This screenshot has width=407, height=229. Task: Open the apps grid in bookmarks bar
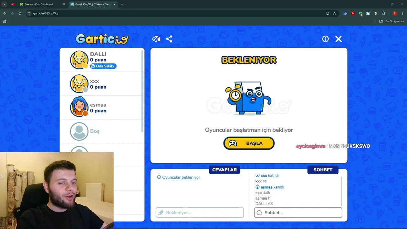[4, 21]
